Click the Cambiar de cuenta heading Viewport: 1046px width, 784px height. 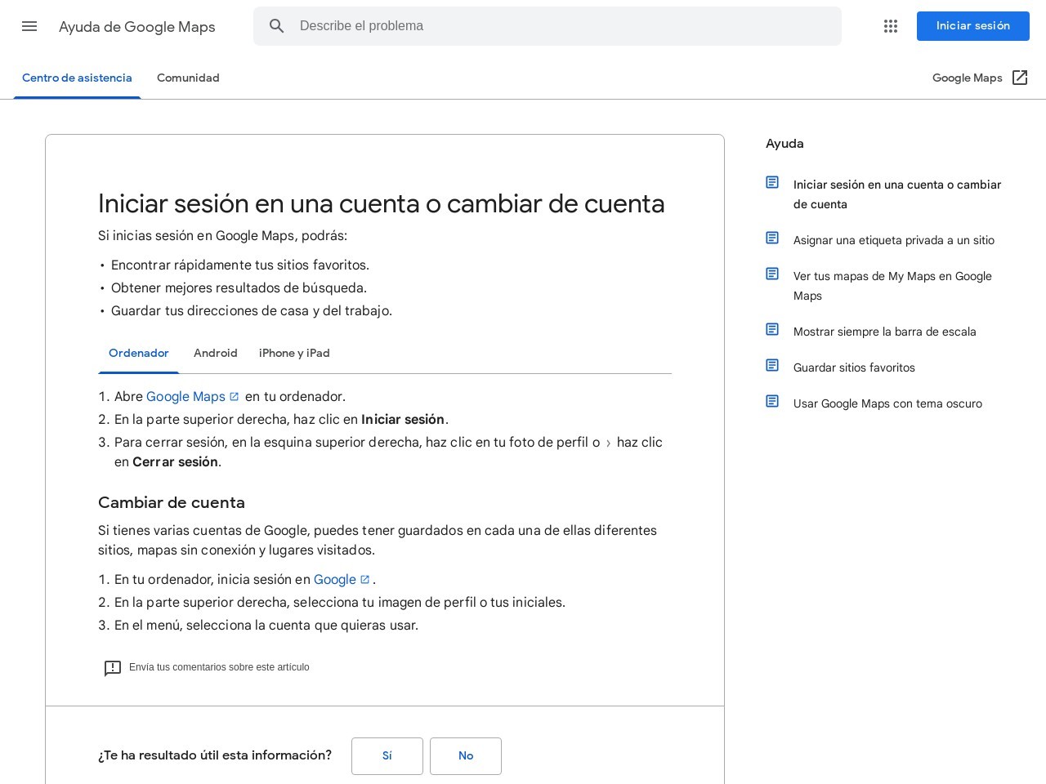tap(172, 502)
